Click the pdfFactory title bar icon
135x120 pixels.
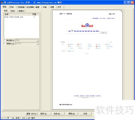point(2,2)
